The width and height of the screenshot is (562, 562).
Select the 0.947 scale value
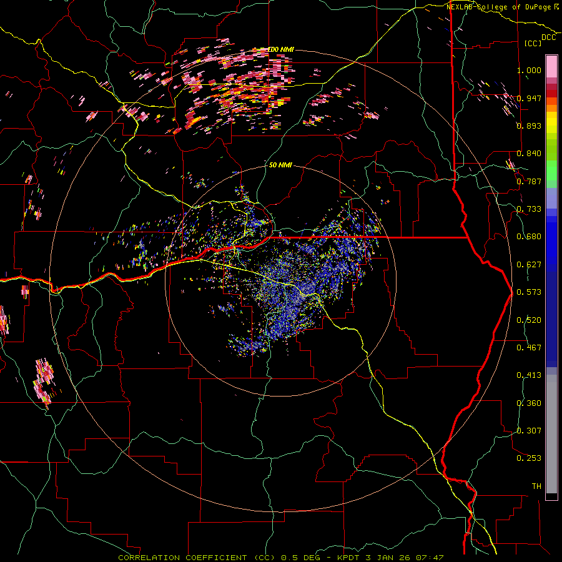coord(529,98)
